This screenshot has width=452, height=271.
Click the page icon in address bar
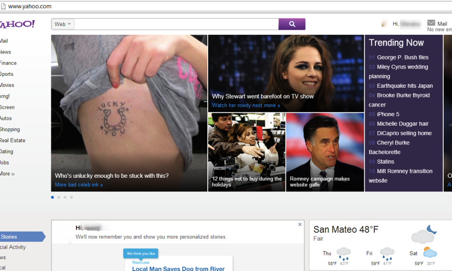[3, 6]
